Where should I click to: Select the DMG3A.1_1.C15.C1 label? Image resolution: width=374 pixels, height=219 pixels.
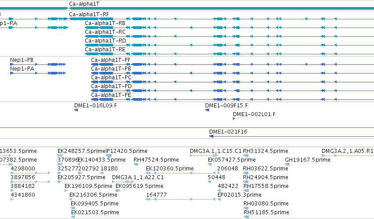coord(216,151)
